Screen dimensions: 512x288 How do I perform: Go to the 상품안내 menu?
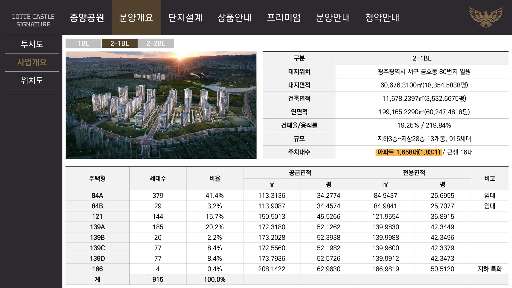click(234, 18)
